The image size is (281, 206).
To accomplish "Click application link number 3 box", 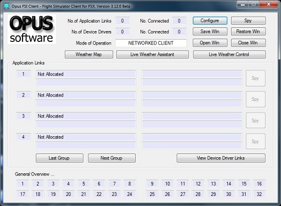I will tap(24, 116).
